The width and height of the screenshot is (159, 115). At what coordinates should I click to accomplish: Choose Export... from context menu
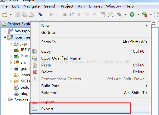tap(91, 109)
